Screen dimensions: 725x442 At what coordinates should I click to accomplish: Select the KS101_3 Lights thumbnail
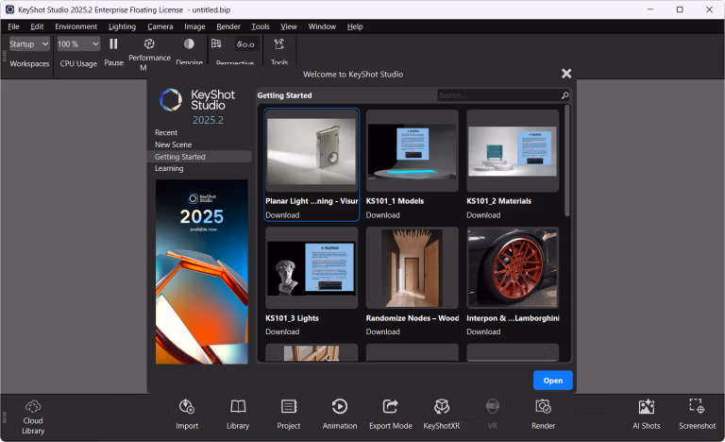[x=312, y=267]
